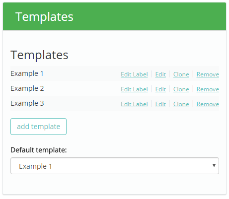The width and height of the screenshot is (229, 199).
Task: Click Edit Label for Example 1
Action: coord(134,74)
